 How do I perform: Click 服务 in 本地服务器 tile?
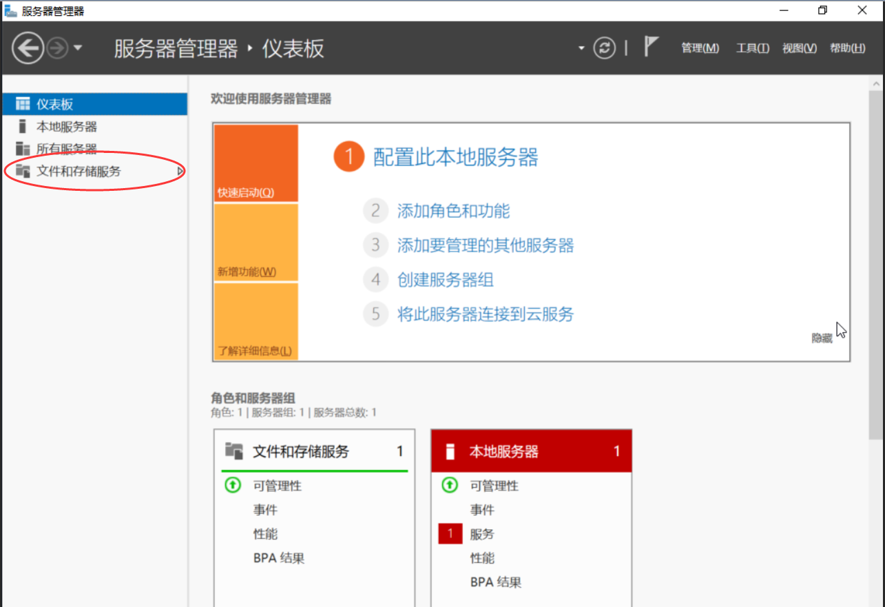point(482,534)
